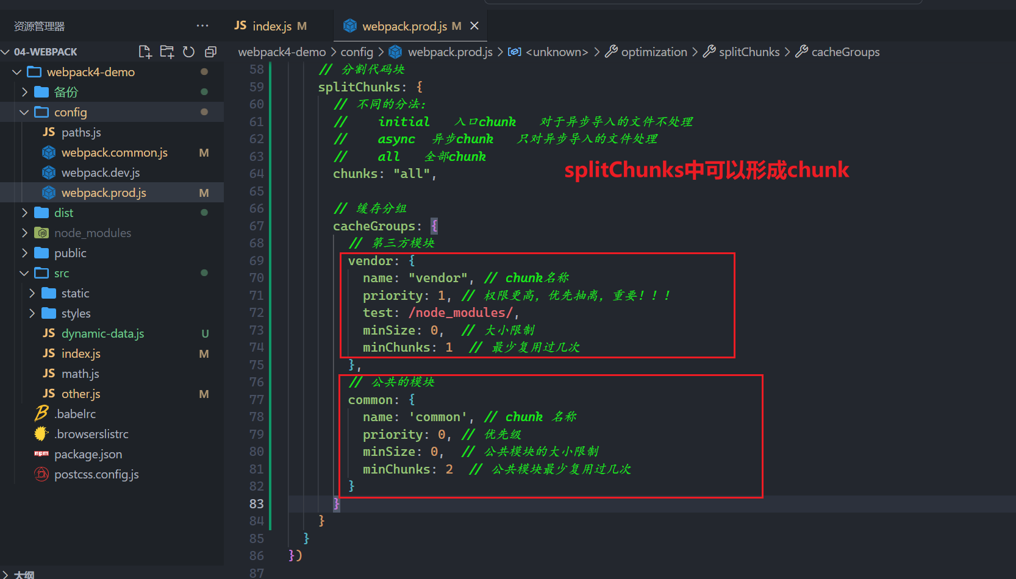
Task: Click line number 83 in the gutter
Action: coord(257,504)
